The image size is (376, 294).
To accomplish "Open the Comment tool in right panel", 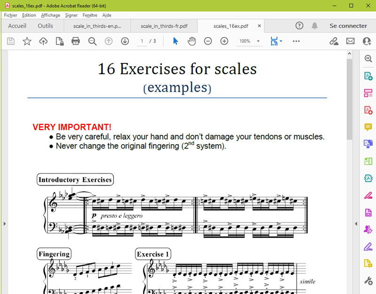I will [x=368, y=127].
